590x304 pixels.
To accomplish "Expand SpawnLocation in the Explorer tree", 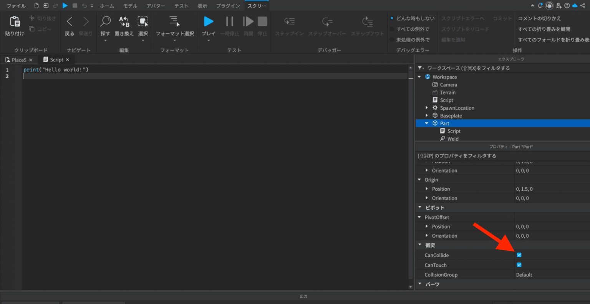I will [427, 108].
